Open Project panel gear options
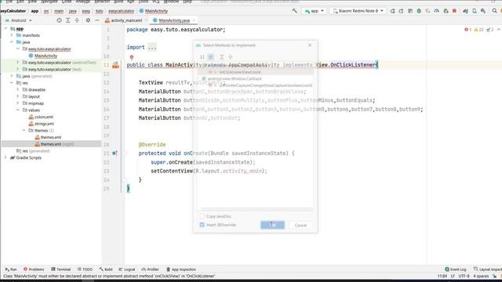This screenshot has height=282, width=502. coord(88,20)
